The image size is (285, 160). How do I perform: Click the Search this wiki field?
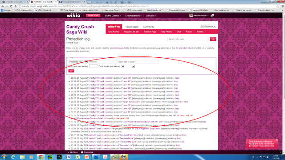pyautogui.click(x=188, y=39)
